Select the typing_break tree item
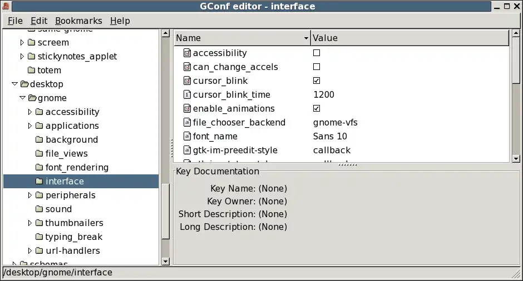This screenshot has width=523, height=281. 73,237
